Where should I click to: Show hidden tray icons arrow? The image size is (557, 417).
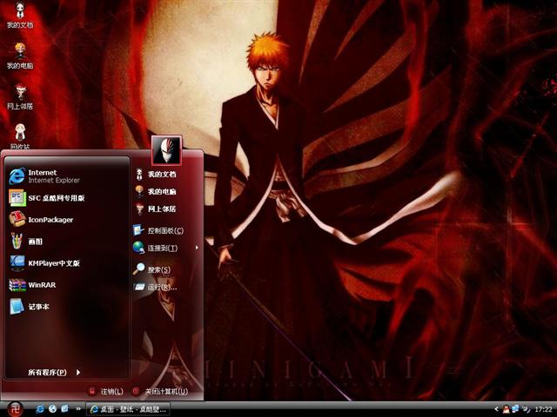pyautogui.click(x=497, y=409)
